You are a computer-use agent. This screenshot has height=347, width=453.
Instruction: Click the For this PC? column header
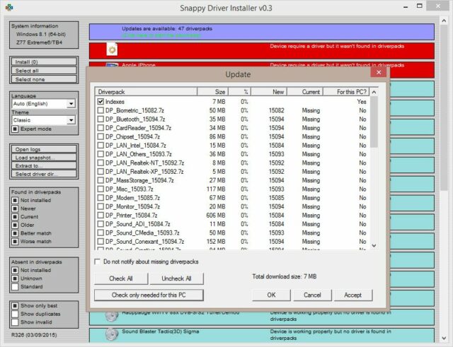click(x=345, y=92)
